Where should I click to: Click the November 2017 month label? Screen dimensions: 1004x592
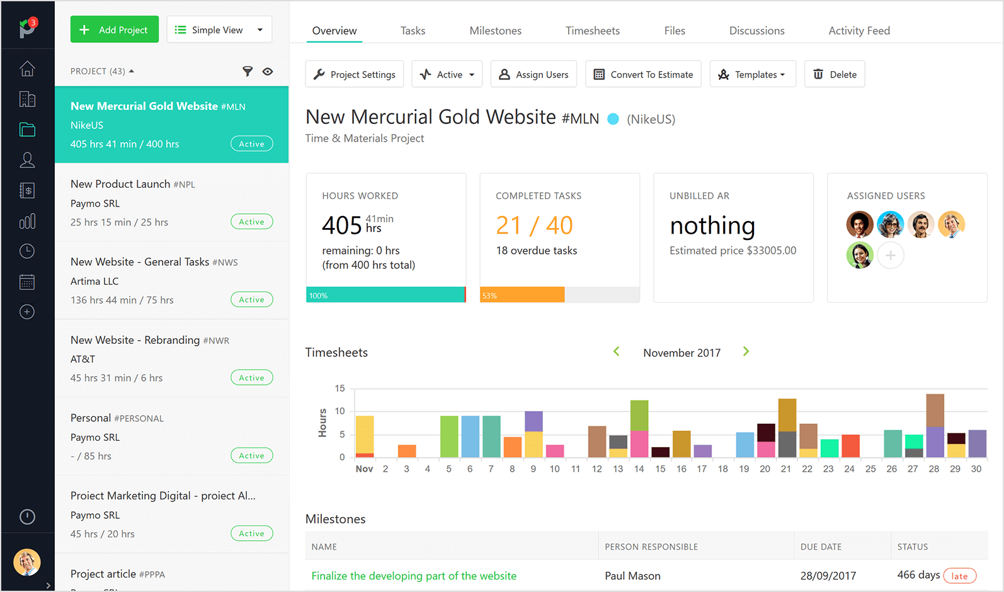682,353
